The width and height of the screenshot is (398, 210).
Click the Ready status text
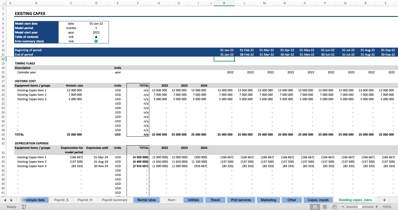point(11,207)
